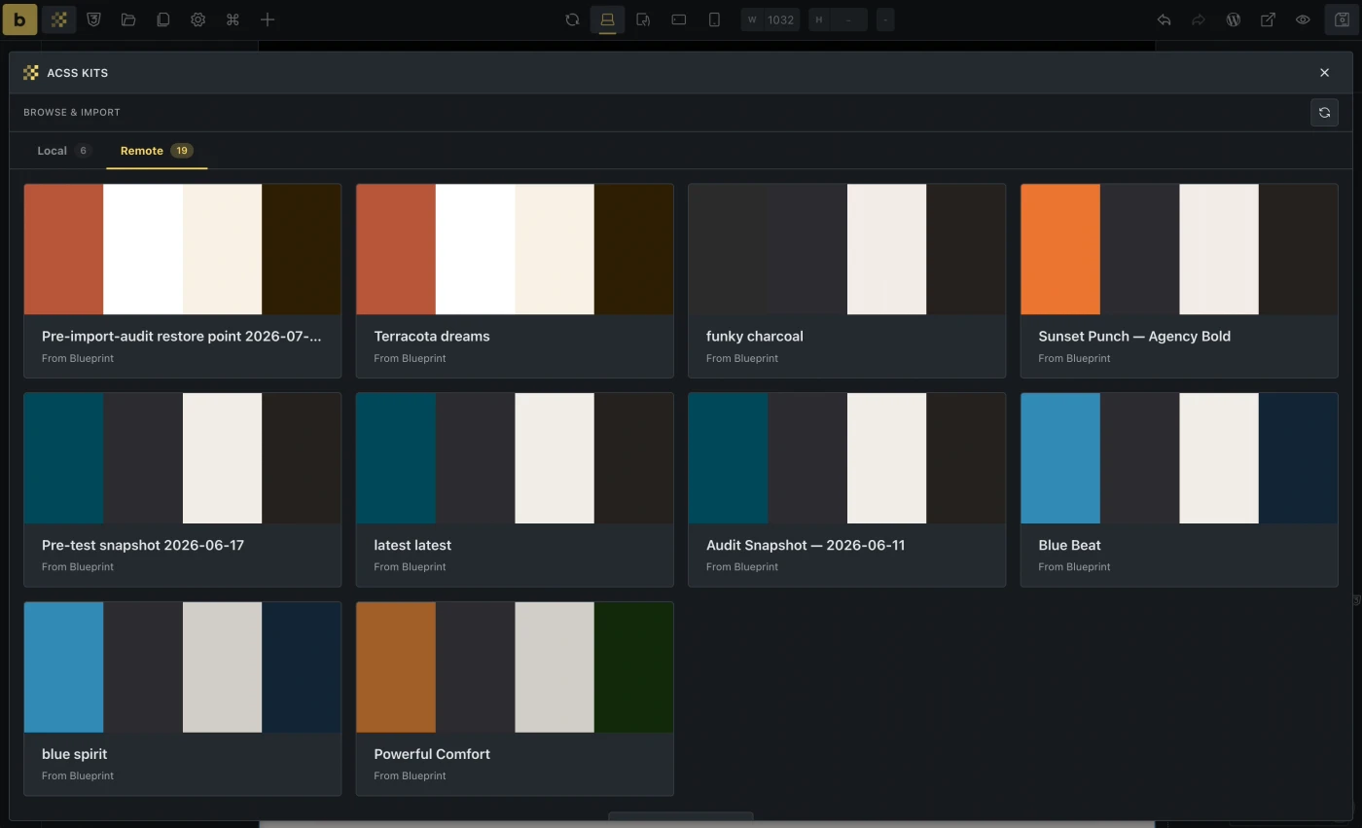The image size is (1362, 828).
Task: Click the navy swatch of Blue Beat
Action: click(x=1298, y=458)
